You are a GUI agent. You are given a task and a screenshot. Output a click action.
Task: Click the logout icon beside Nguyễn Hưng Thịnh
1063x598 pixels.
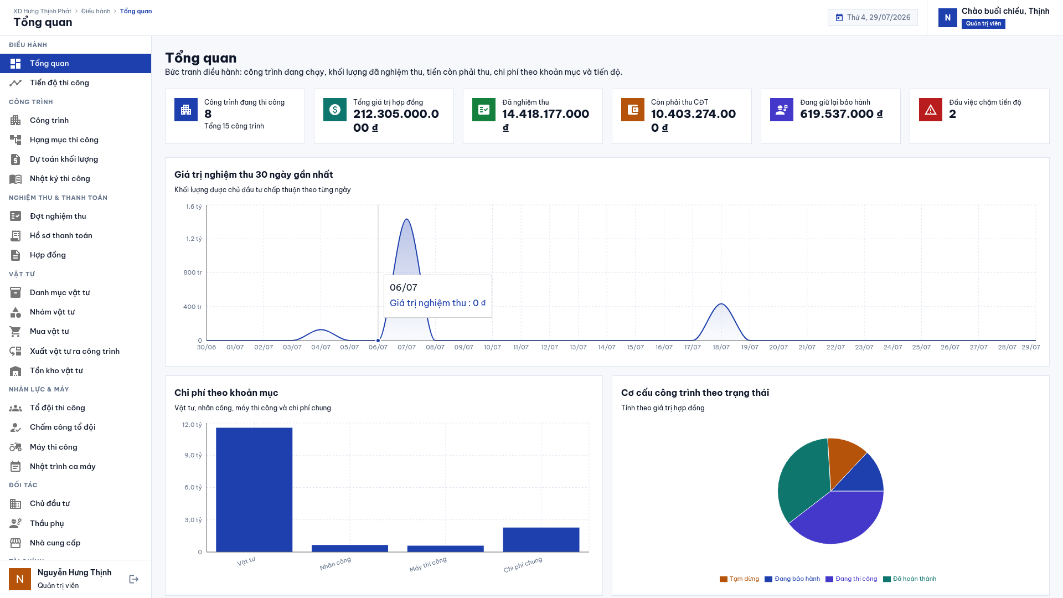pyautogui.click(x=134, y=579)
